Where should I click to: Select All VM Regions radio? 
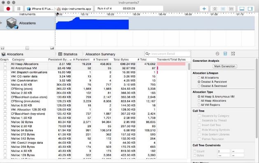tap(199, 105)
